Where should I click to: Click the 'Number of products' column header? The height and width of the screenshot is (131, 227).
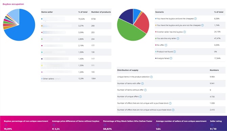(101, 12)
